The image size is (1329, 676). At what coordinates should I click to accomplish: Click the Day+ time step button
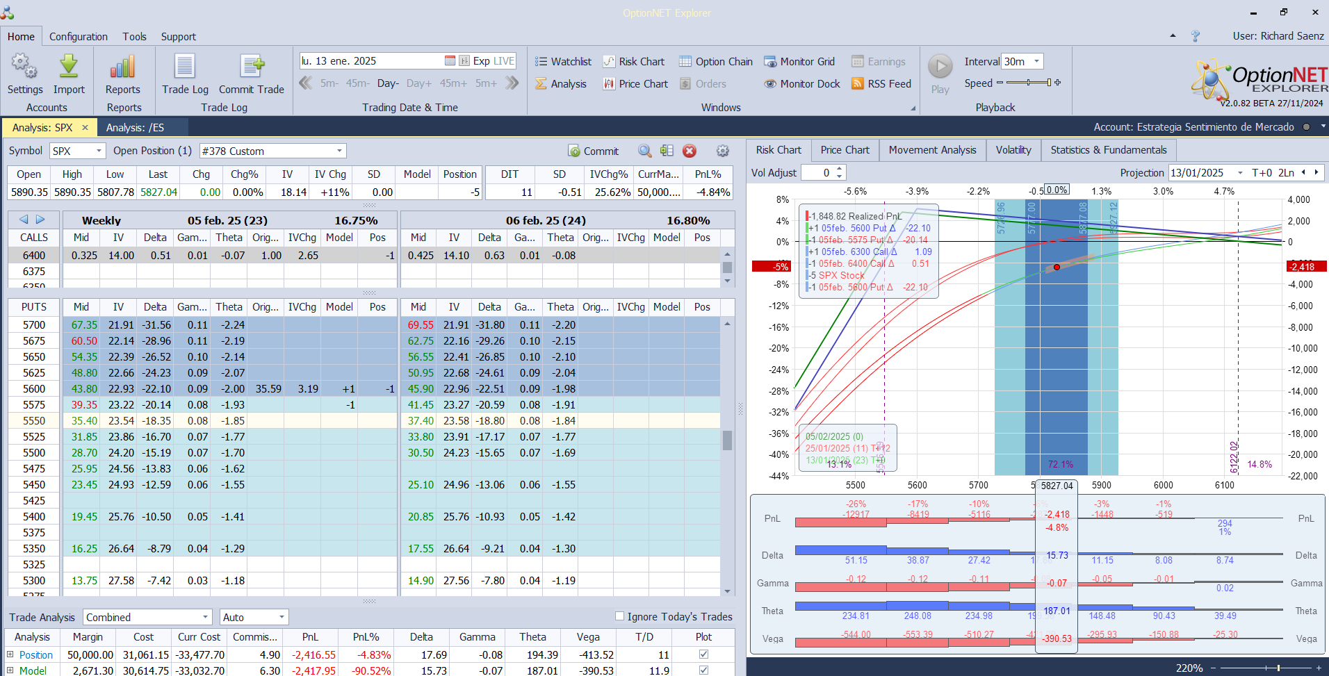(419, 83)
